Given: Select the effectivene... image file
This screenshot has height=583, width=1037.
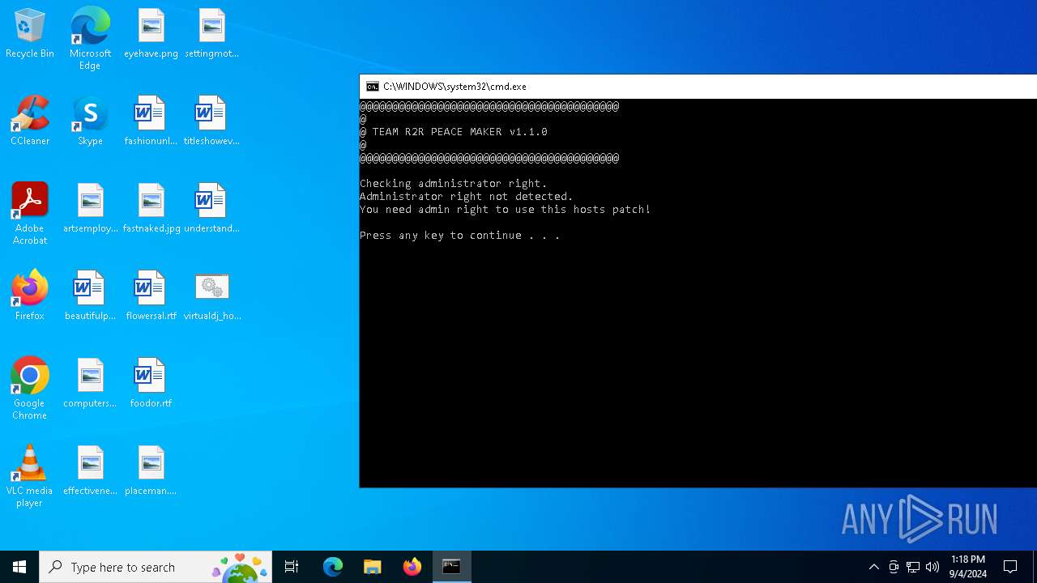Looking at the screenshot, I should coord(90,470).
